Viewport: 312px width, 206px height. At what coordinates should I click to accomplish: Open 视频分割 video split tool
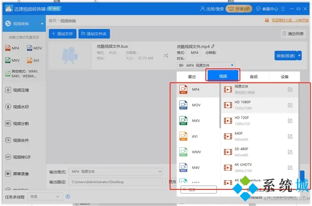(x=17, y=124)
